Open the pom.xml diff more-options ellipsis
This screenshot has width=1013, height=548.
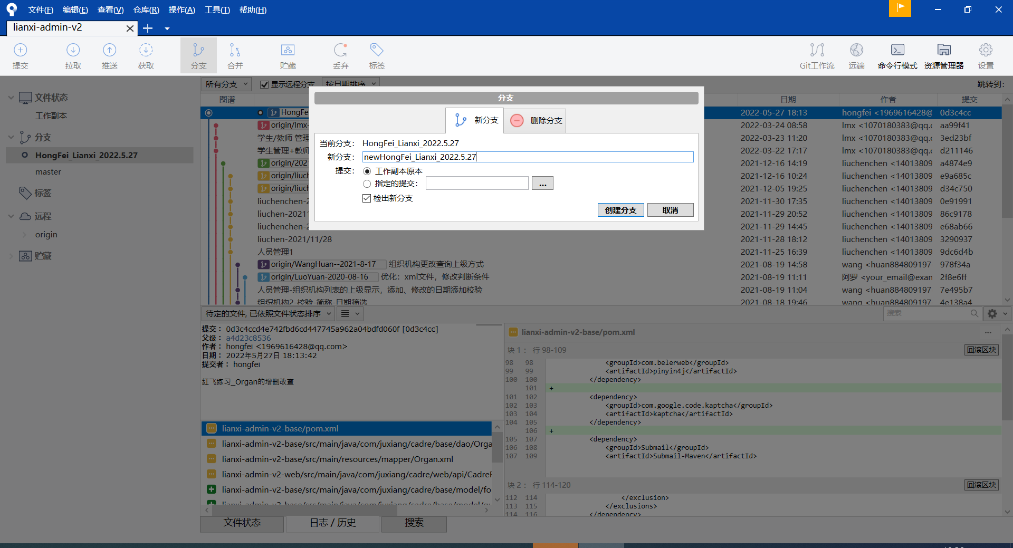[988, 332]
